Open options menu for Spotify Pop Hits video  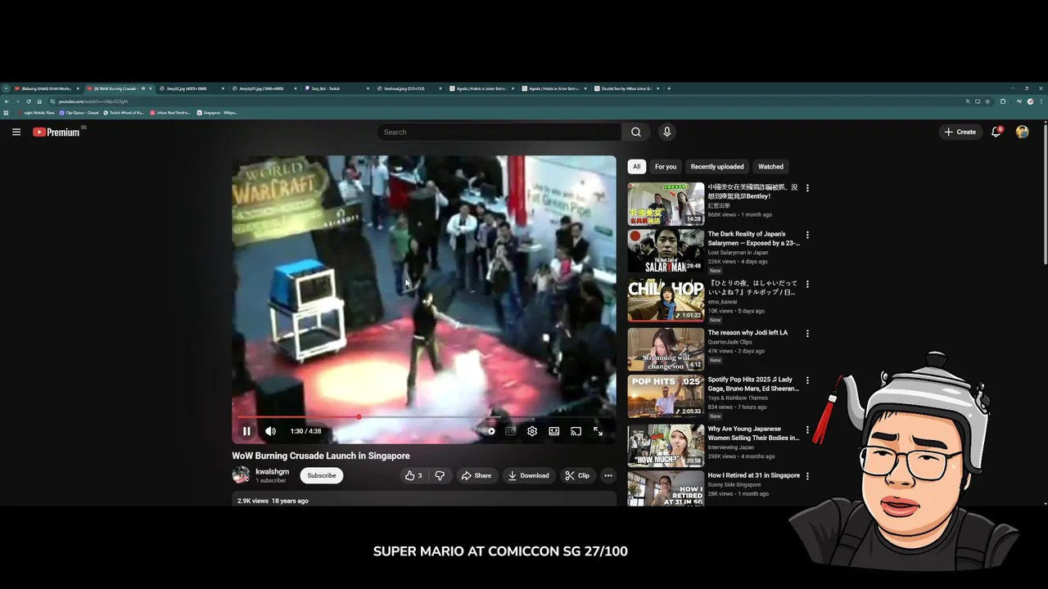807,380
